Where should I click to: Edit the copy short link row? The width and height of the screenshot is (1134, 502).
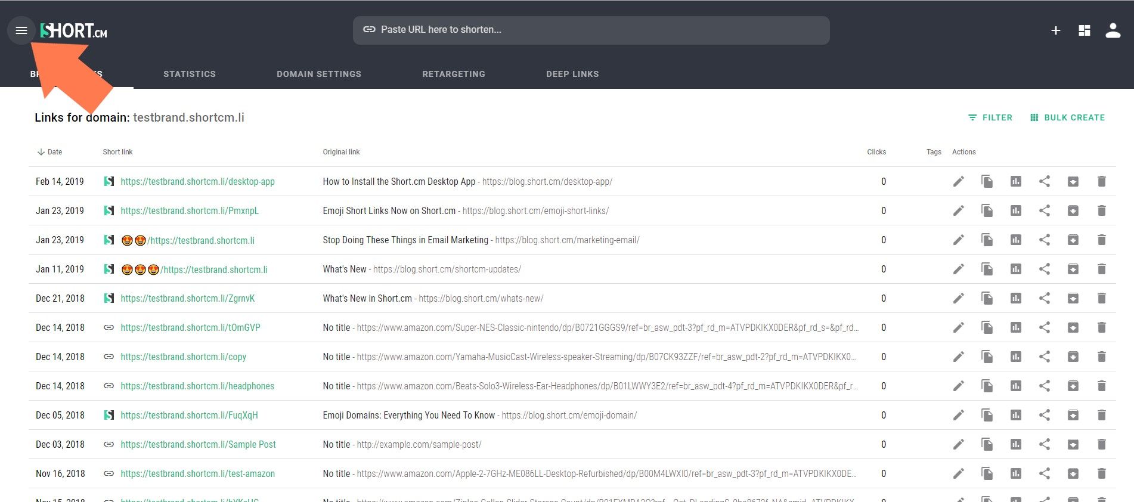tap(958, 357)
